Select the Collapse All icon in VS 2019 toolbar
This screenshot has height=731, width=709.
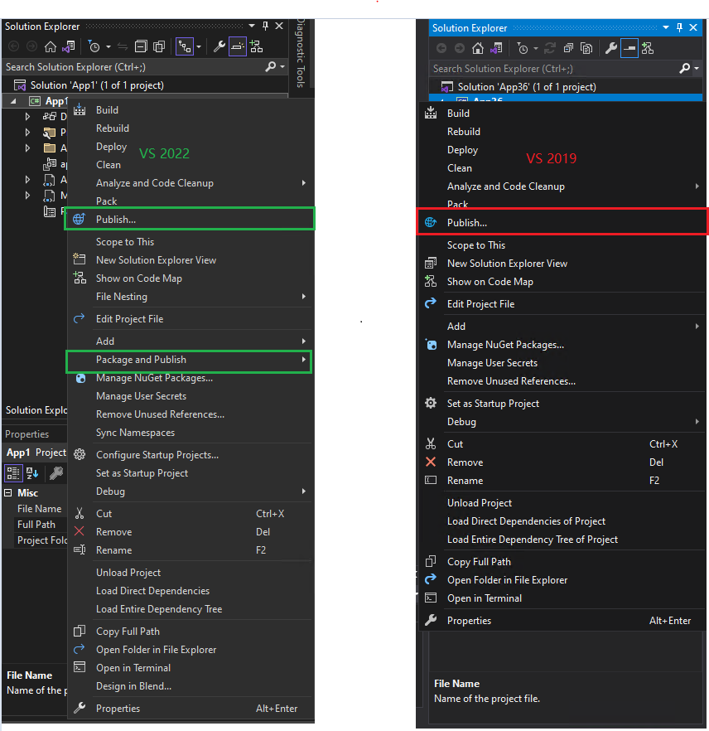(x=567, y=49)
